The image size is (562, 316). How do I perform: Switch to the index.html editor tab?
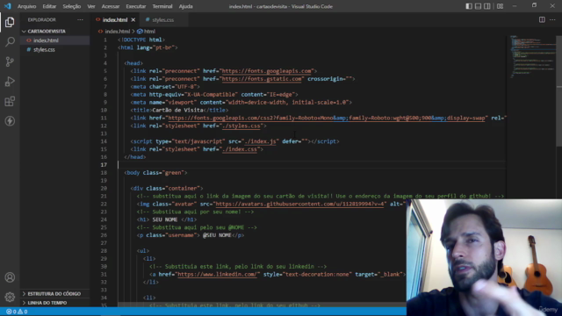click(x=115, y=19)
